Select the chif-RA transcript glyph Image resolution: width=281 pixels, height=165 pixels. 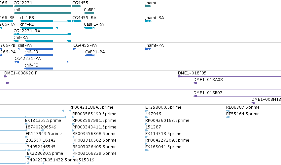(42, 41)
